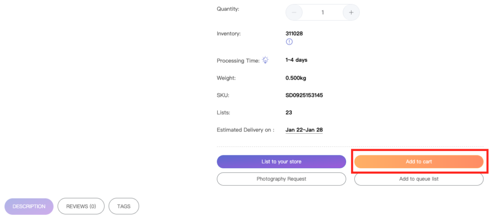Image resolution: width=491 pixels, height=223 pixels.
Task: Click the quantity value field
Action: pos(323,12)
